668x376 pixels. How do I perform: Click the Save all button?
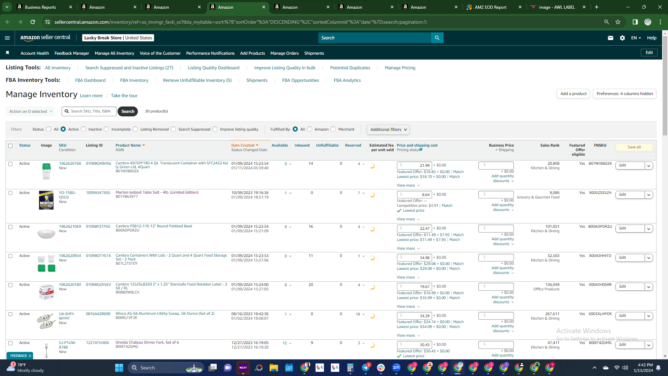point(634,147)
